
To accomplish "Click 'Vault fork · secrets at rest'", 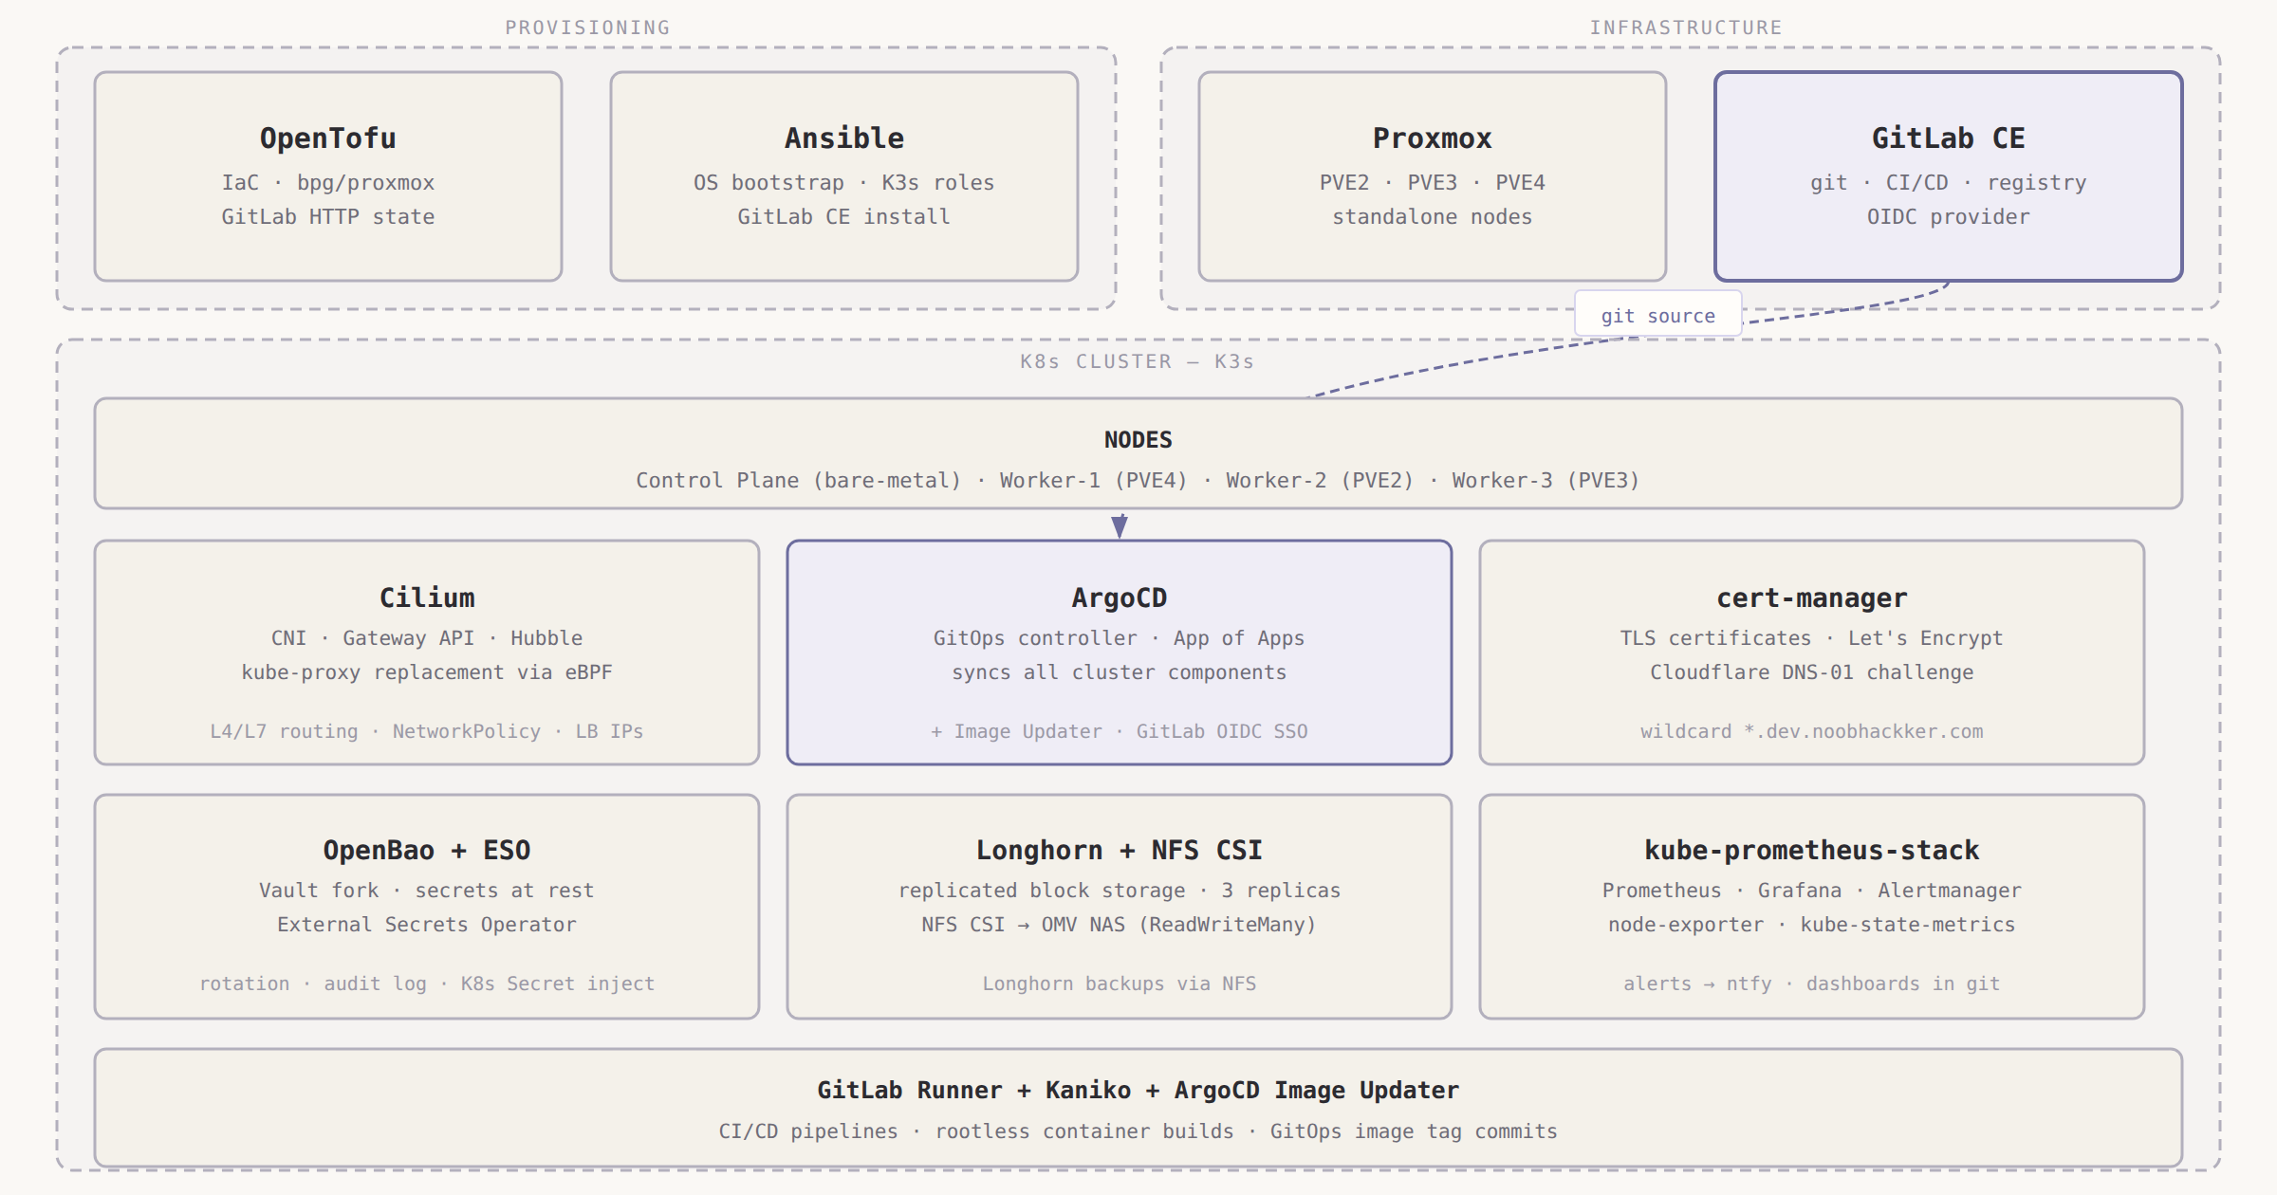I will 427,891.
